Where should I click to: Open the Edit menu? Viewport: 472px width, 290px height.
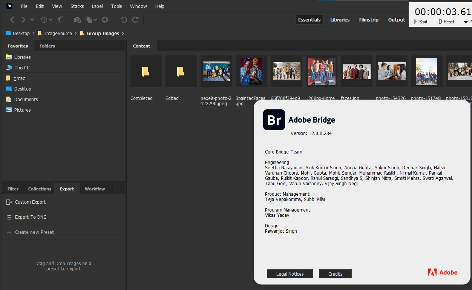pos(40,6)
